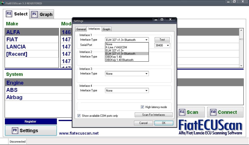Click the Register button
This screenshot has width=249, height=145.
click(x=31, y=122)
